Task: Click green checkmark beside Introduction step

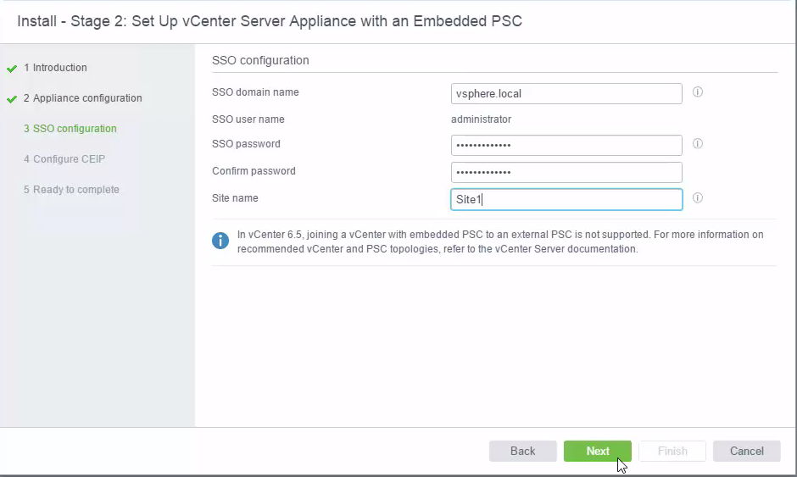Action: pyautogui.click(x=12, y=69)
